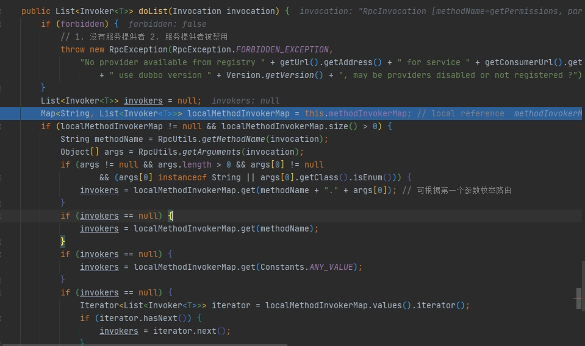The height and width of the screenshot is (346, 585).
Task: Click the Version class name
Action: pyautogui.click(x=243, y=76)
